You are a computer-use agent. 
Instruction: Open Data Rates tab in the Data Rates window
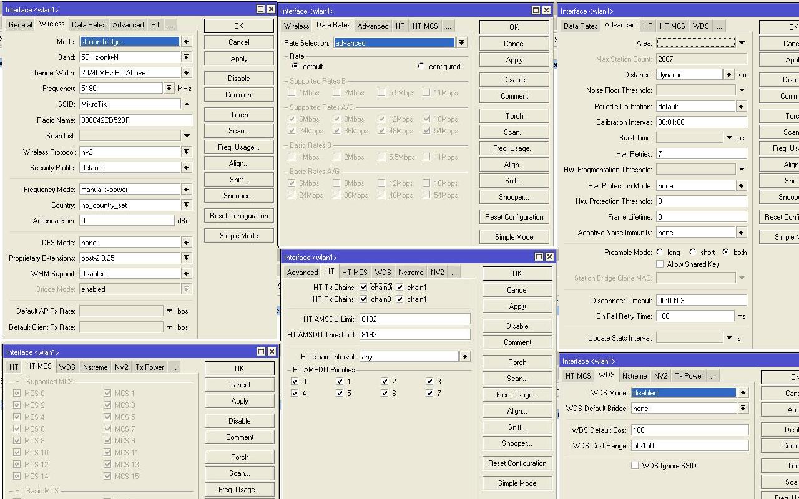pos(333,25)
